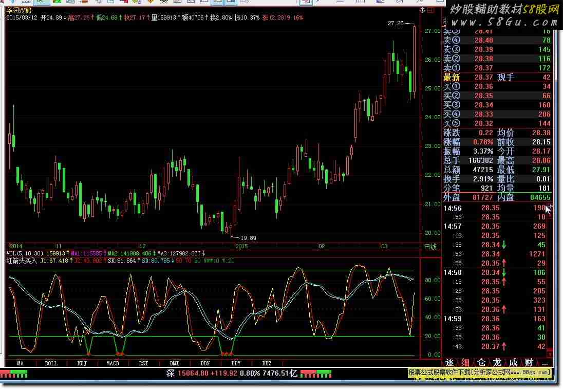Click red-green bar indicator right of 7476.51亿
This screenshot has width=563, height=389.
[x=315, y=374]
